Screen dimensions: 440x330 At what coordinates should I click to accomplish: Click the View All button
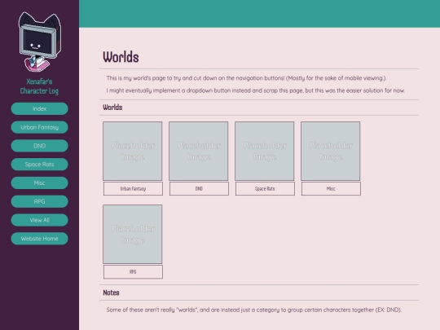[40, 220]
